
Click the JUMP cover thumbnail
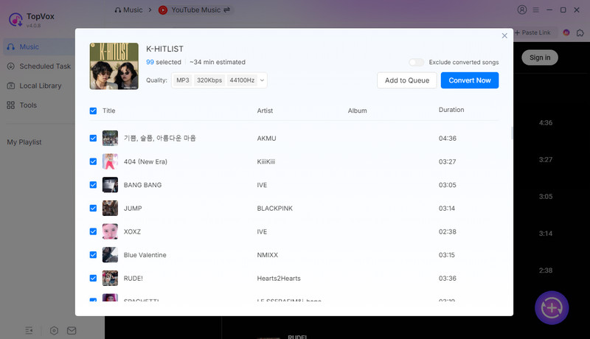point(110,209)
